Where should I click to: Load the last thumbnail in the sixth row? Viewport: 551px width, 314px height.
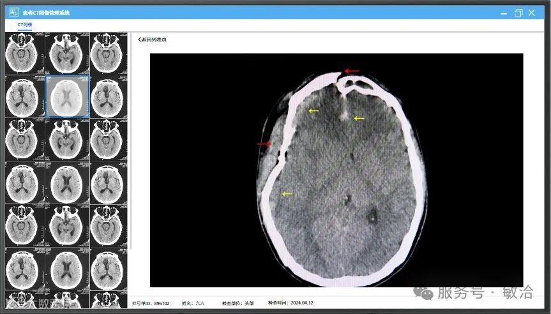coord(109,269)
